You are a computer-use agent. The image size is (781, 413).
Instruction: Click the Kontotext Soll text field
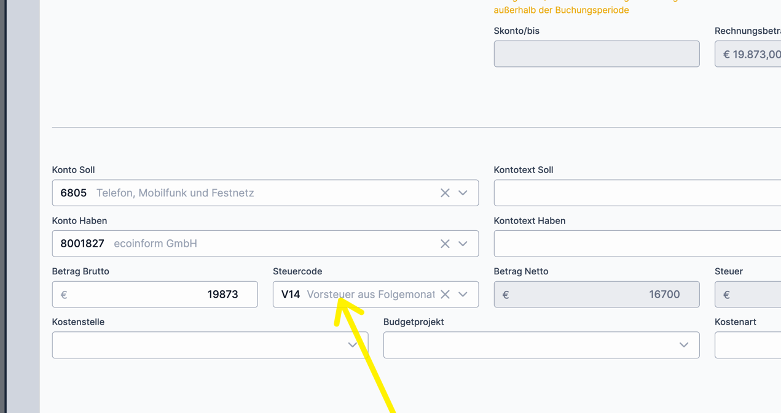click(x=637, y=193)
